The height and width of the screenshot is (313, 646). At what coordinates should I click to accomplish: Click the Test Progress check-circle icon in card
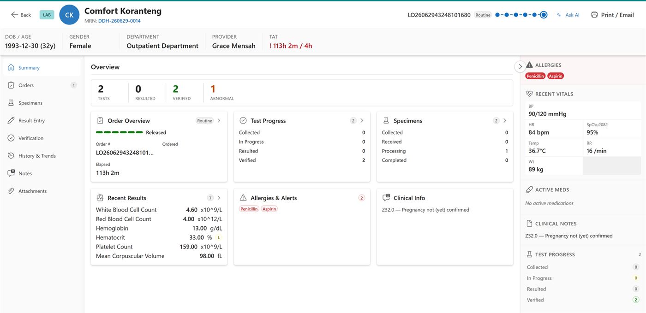click(x=243, y=120)
